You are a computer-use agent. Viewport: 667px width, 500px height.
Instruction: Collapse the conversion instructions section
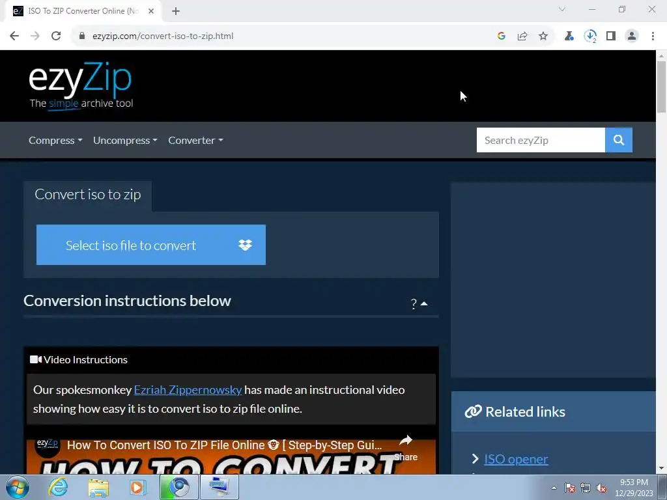coord(419,303)
